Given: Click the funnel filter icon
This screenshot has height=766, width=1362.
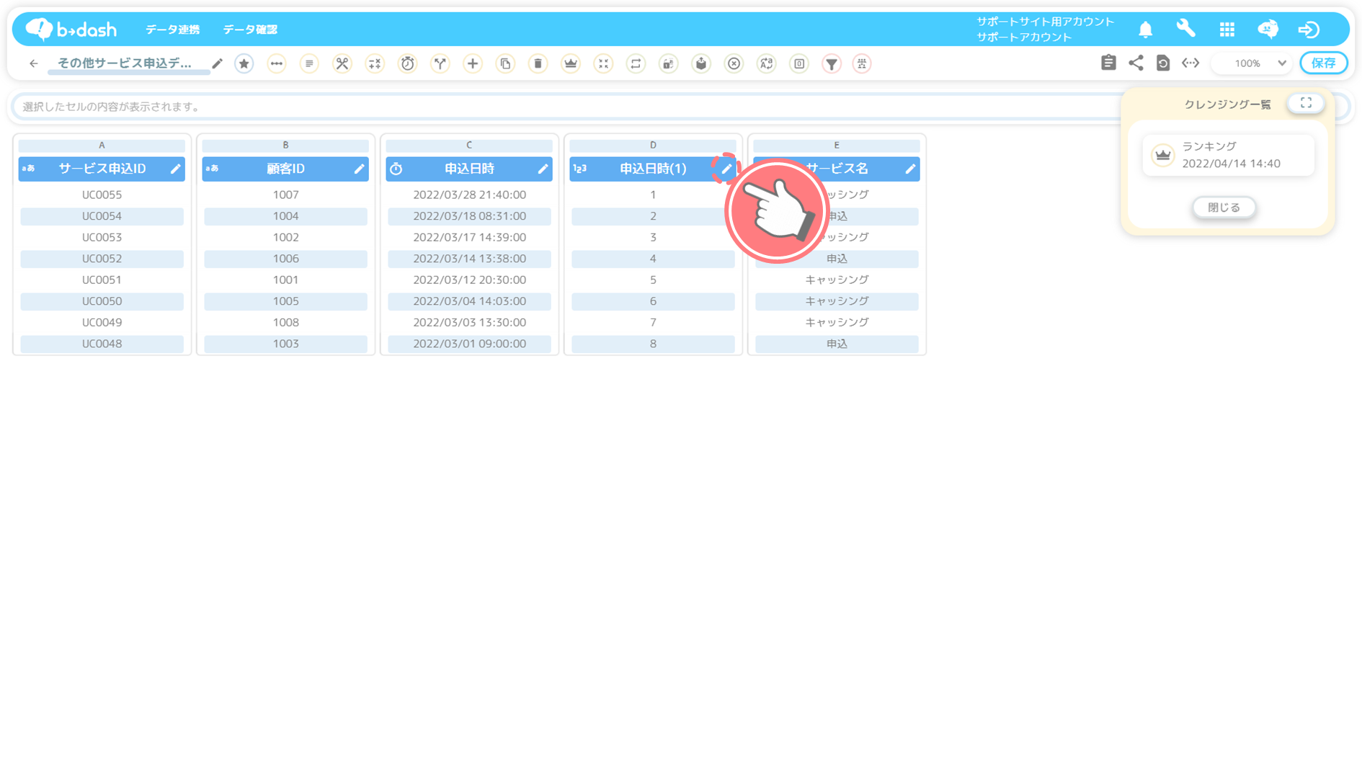Looking at the screenshot, I should click(x=832, y=63).
